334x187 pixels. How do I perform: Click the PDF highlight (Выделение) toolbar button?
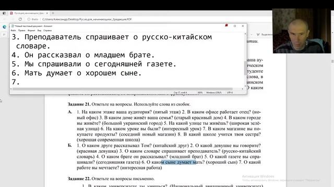pyautogui.click(x=265, y=34)
